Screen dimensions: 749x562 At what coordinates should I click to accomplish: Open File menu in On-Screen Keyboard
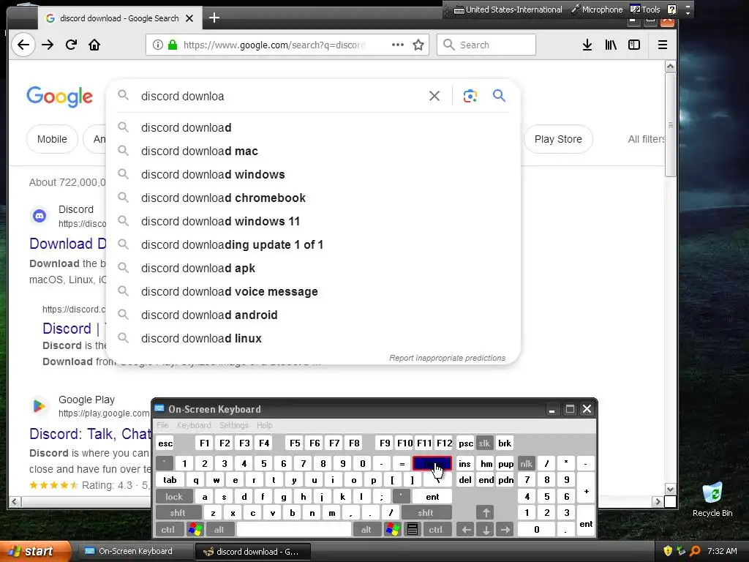[163, 425]
